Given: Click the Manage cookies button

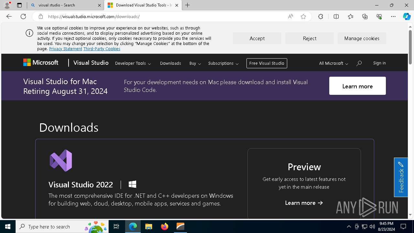Looking at the screenshot, I should [362, 38].
